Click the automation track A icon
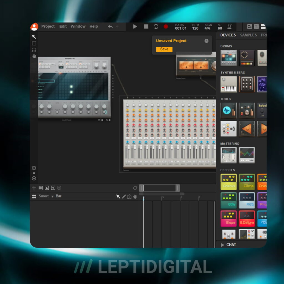 (x=47, y=188)
